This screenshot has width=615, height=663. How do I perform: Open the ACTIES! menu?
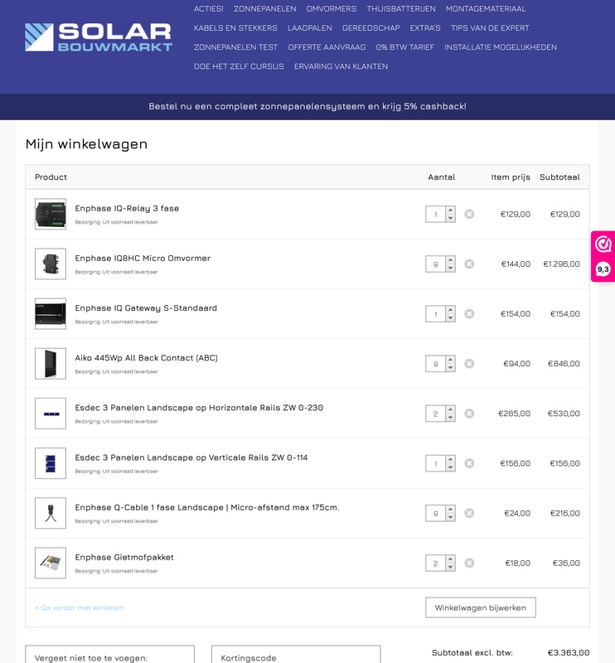coord(209,9)
